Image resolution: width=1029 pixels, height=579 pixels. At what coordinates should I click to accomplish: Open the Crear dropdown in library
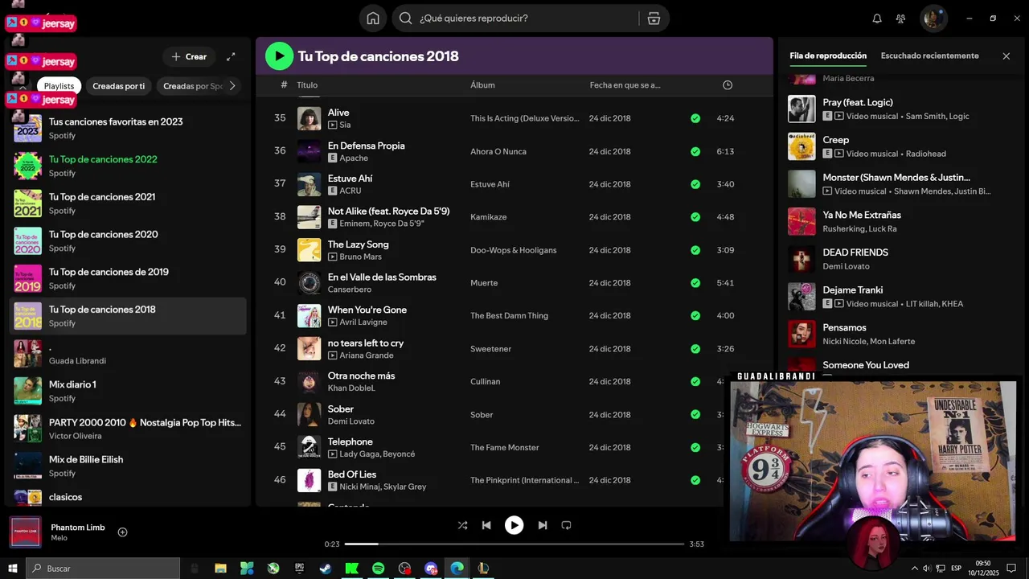(189, 56)
